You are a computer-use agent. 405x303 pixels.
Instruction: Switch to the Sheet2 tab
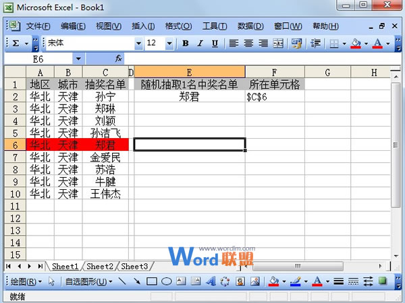[x=100, y=267]
